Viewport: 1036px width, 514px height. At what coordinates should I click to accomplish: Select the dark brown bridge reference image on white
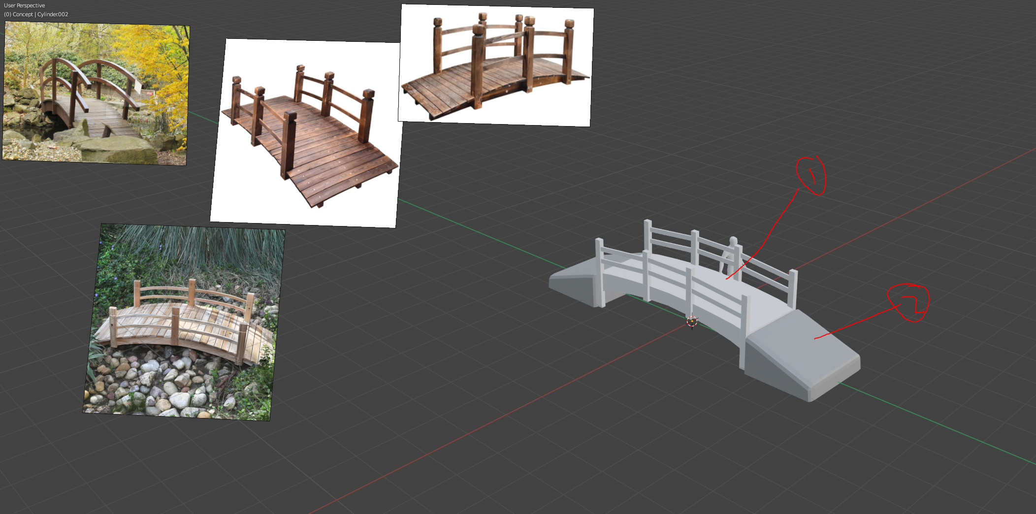pyautogui.click(x=306, y=133)
